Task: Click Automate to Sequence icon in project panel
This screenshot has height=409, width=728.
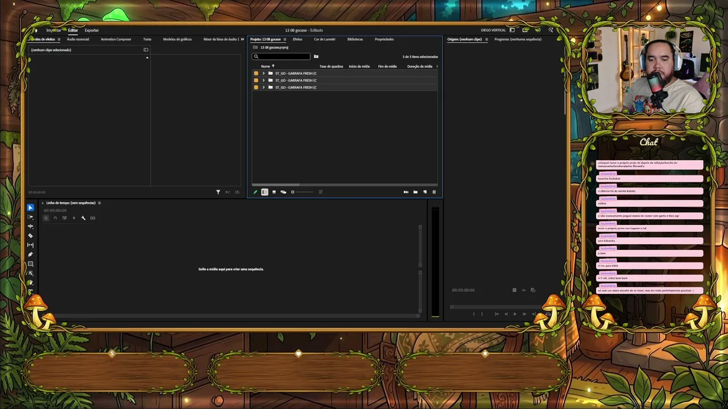Action: 406,192
